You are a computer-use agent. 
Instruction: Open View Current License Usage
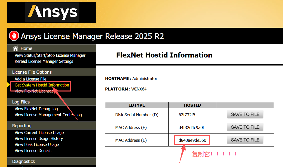39,132
